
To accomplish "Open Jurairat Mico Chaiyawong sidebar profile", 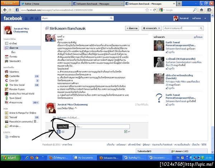I will tap(21, 30).
